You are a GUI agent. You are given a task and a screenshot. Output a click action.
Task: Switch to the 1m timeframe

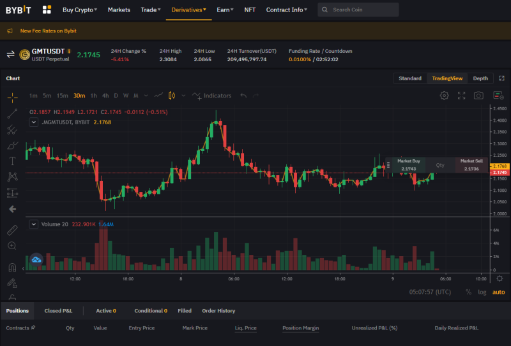[x=33, y=96]
